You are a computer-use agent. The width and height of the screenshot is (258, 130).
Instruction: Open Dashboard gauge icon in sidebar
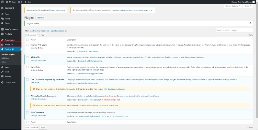click(x=2, y=8)
